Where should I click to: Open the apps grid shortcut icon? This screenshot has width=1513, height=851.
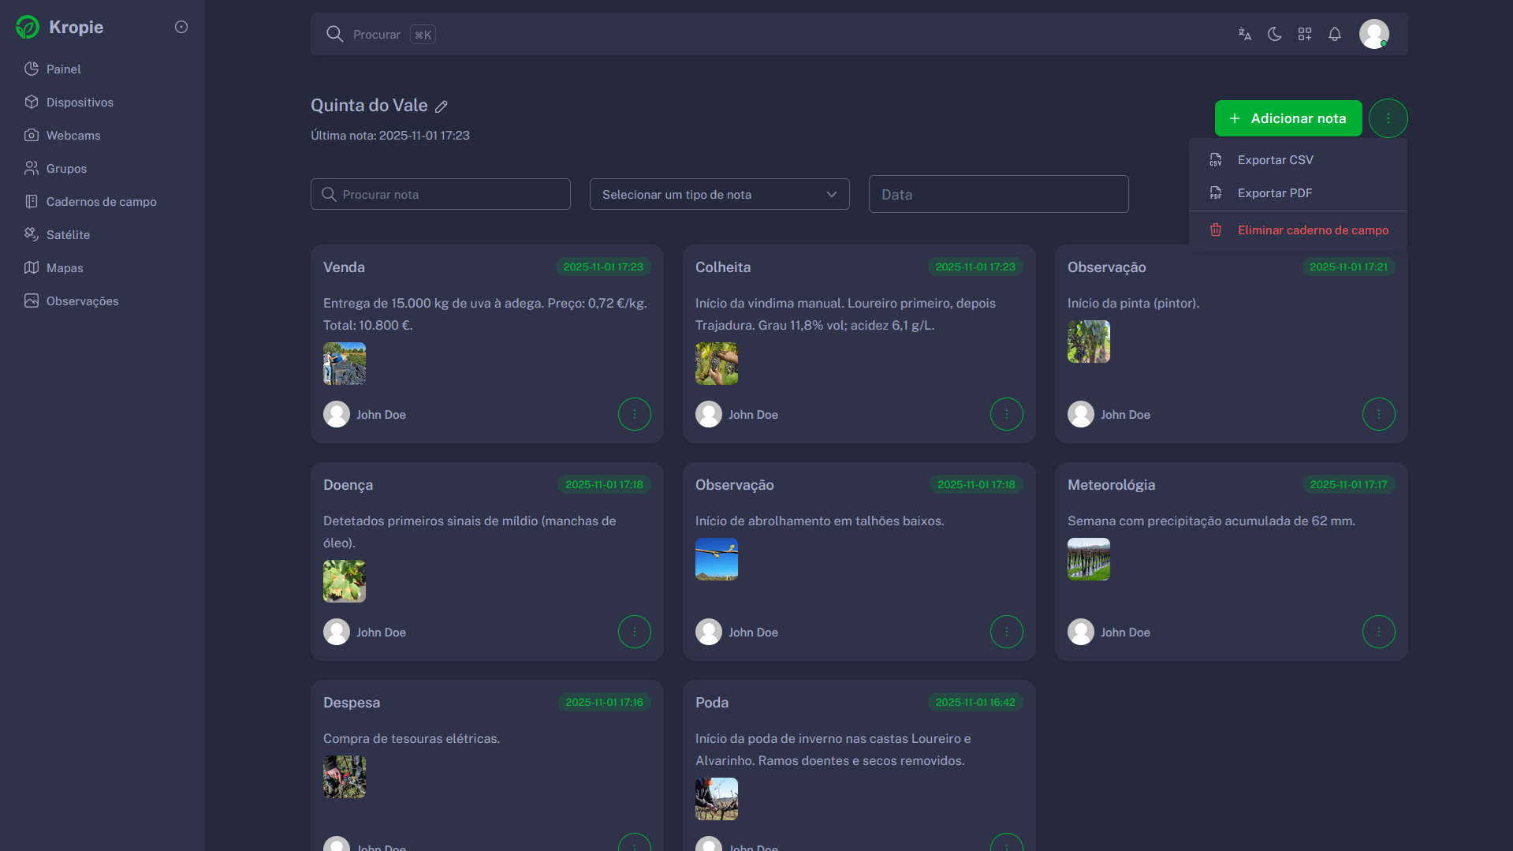1305,34
